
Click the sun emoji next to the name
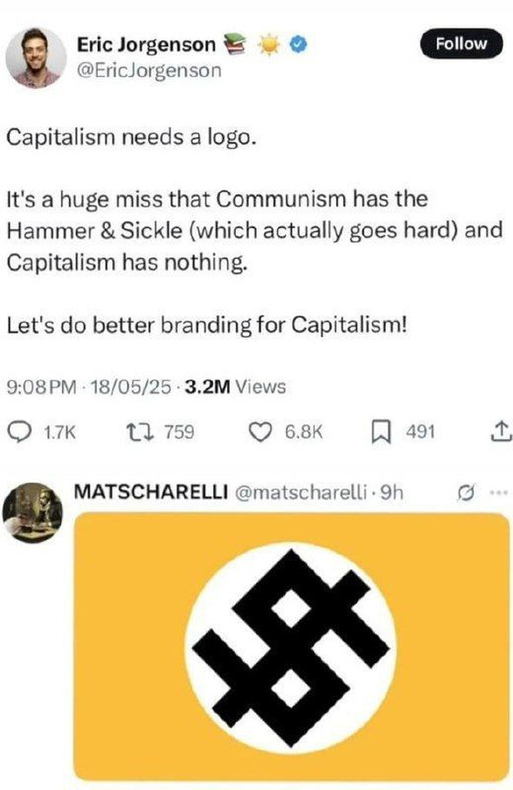[x=269, y=45]
